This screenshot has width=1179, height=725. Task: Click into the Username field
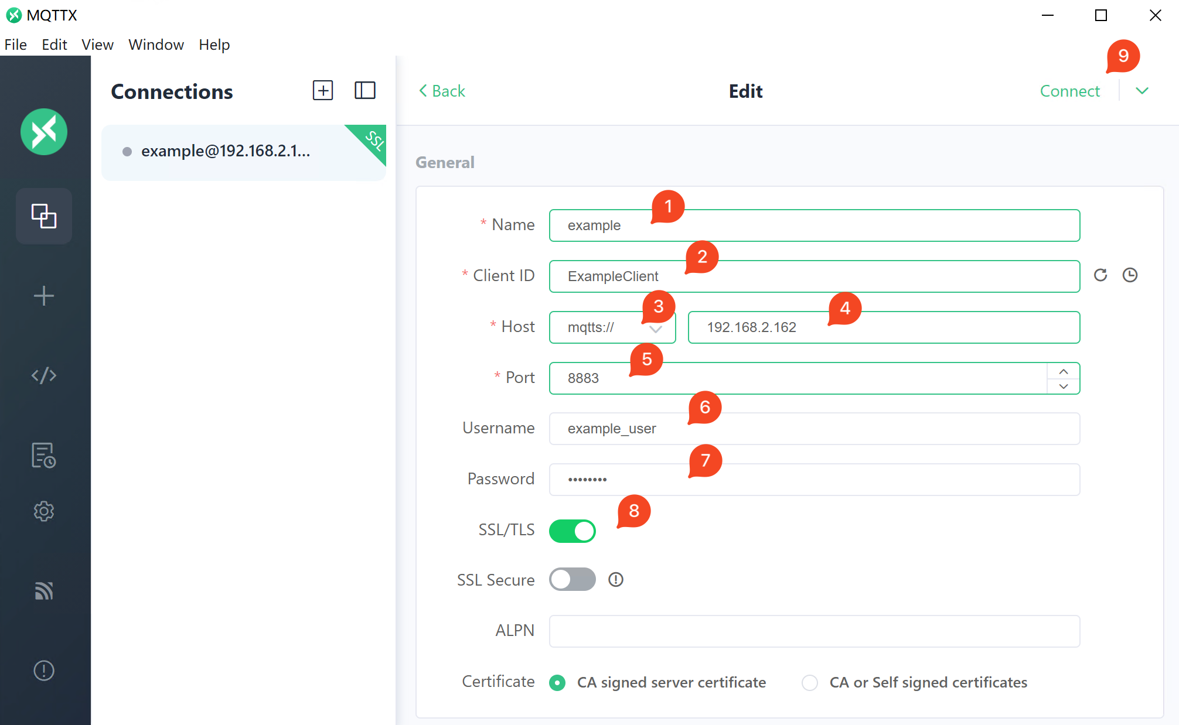(x=815, y=429)
